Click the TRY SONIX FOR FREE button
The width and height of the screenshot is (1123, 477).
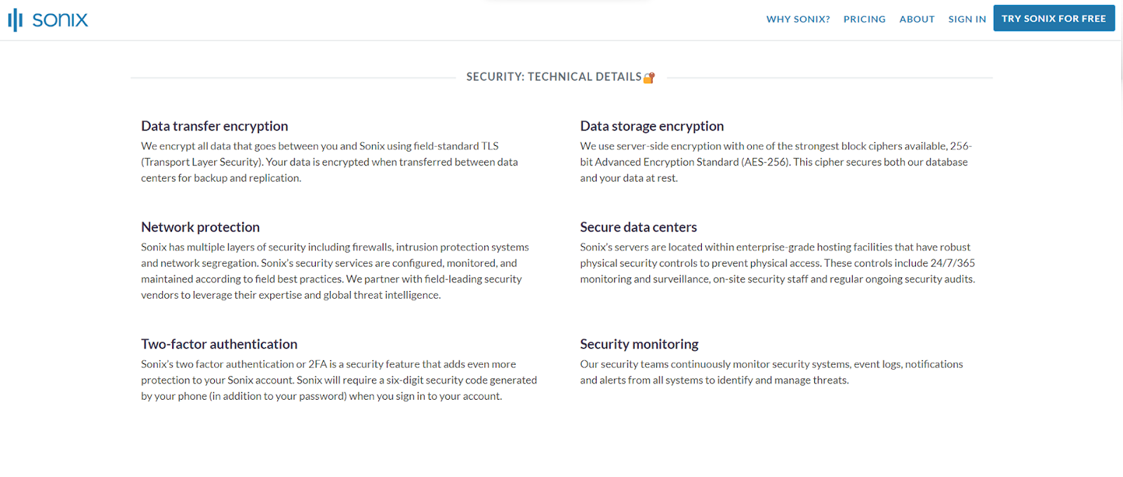coord(1054,18)
